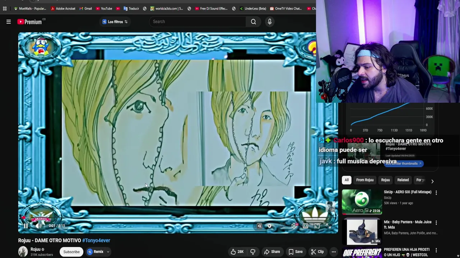Mute the video volume
The image size is (460, 258).
click(38, 226)
